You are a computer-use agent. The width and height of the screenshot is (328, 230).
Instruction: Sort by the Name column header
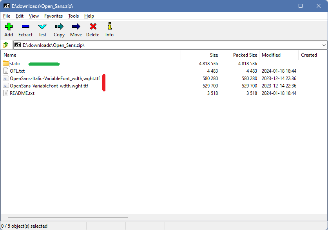tap(91, 55)
